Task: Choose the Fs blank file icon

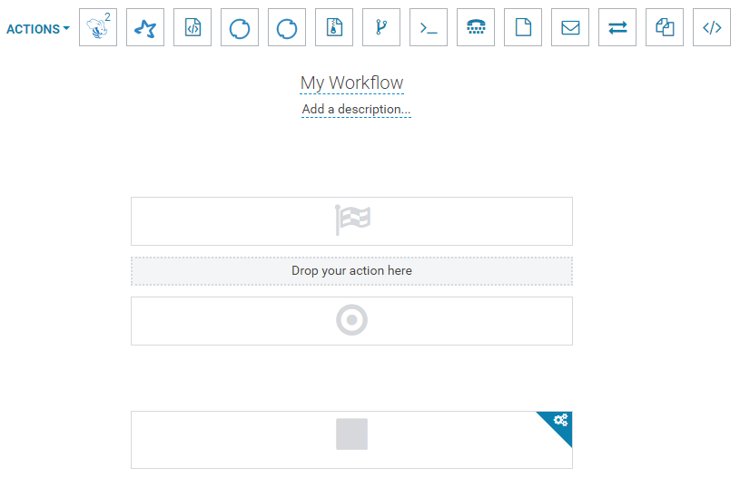Action: pyautogui.click(x=523, y=27)
